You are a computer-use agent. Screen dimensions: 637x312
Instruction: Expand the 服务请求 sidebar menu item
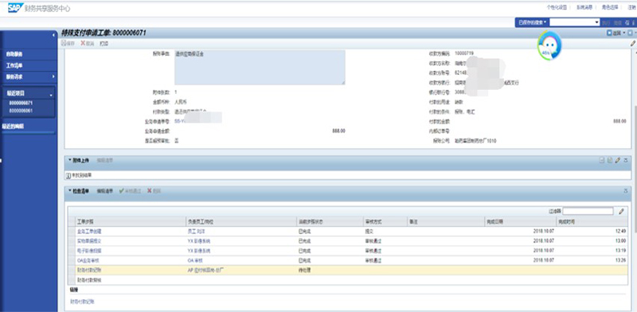[29, 76]
